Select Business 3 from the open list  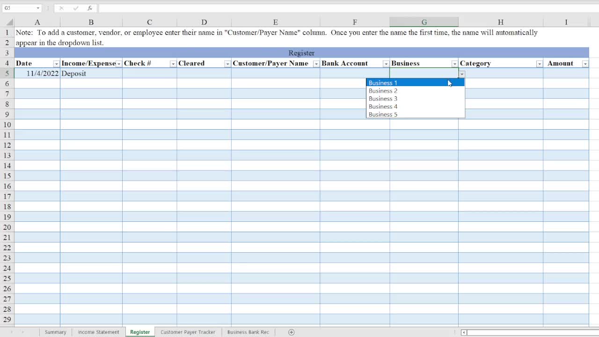pos(383,98)
